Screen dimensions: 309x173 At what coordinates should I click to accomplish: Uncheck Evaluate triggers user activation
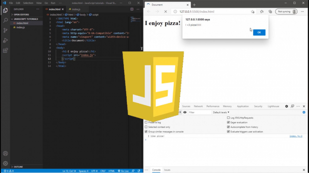(x=228, y=132)
